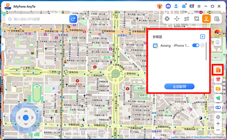Open the mail messages icon

192,6
